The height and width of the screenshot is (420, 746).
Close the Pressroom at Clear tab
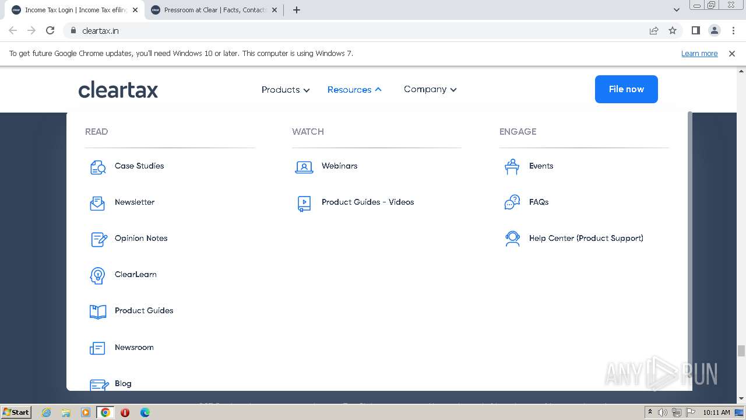pyautogui.click(x=274, y=10)
